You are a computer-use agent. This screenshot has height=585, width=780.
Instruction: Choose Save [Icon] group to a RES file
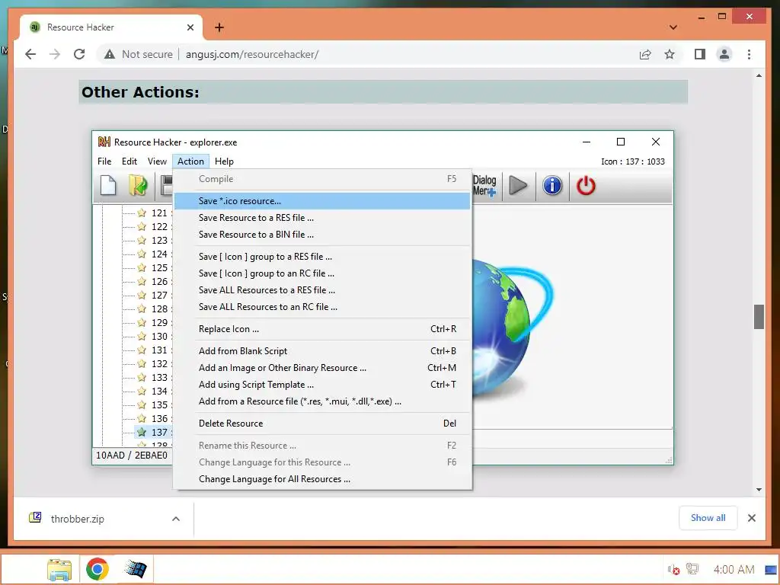pyautogui.click(x=322, y=257)
